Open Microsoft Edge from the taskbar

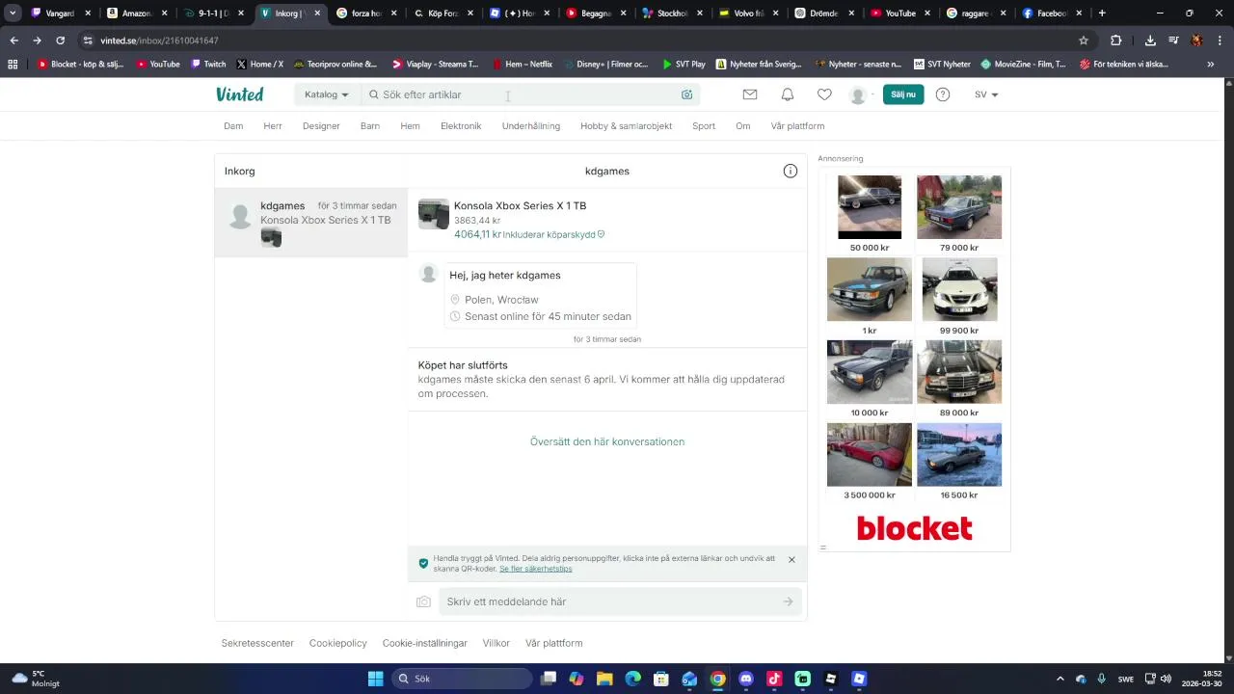[x=633, y=679]
